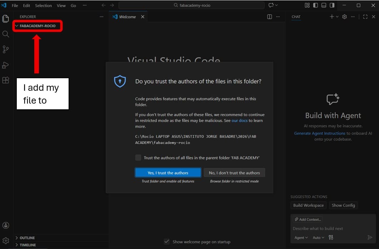The image size is (379, 249).
Task: Toggle the secondary side bar icon
Action: (332, 5)
